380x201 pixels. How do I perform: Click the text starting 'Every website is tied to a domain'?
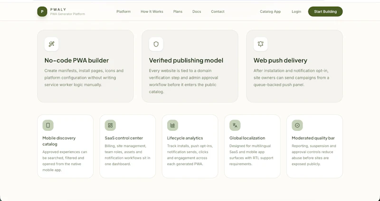click(x=183, y=81)
